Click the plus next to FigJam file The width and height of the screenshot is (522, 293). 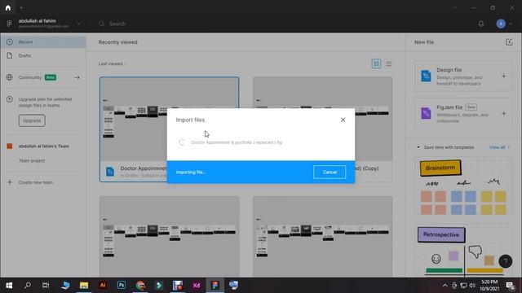(x=504, y=114)
